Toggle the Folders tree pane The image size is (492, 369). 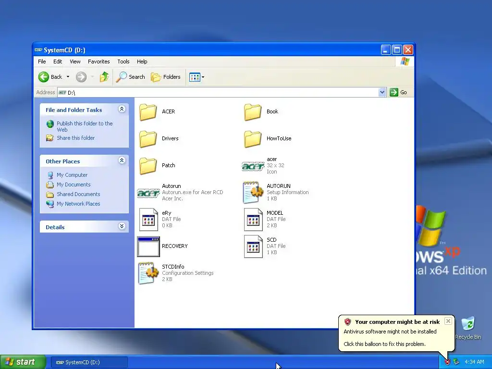click(x=165, y=77)
